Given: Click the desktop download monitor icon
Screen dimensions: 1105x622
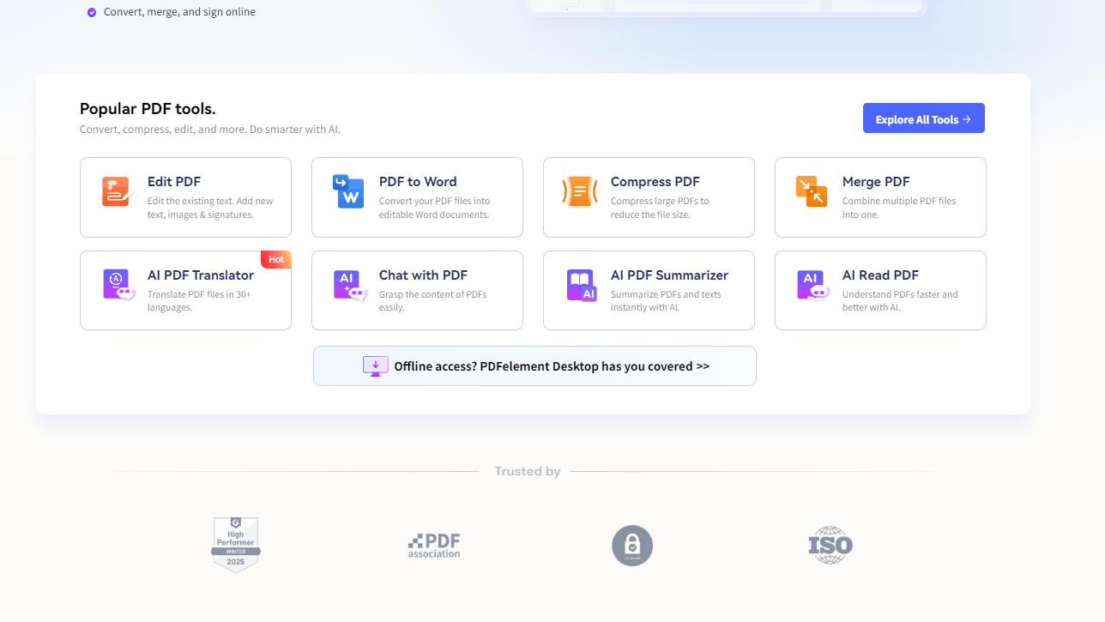Looking at the screenshot, I should (x=375, y=366).
